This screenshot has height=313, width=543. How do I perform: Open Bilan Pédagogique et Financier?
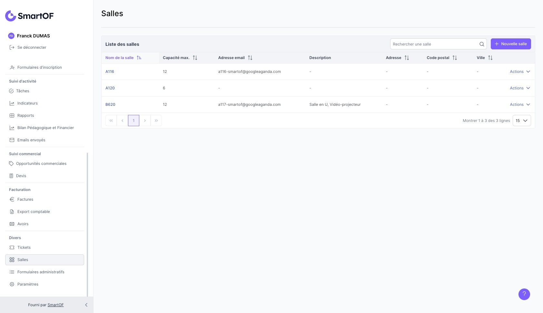point(44,128)
